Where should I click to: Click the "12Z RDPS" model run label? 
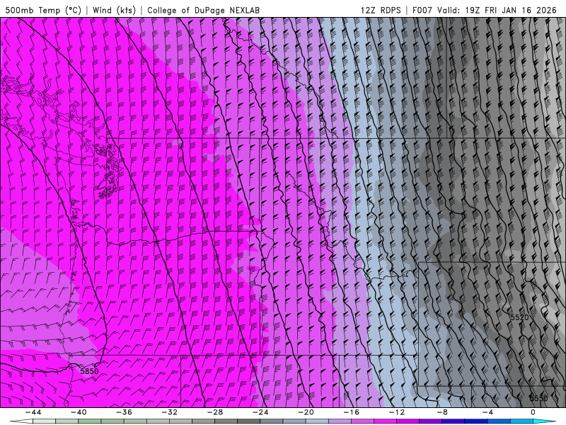coord(381,10)
